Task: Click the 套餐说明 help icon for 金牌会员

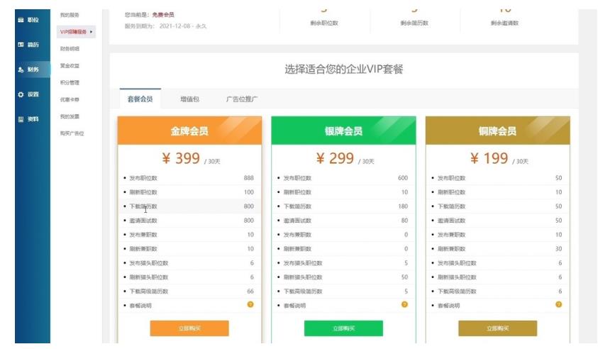Action: pos(250,305)
